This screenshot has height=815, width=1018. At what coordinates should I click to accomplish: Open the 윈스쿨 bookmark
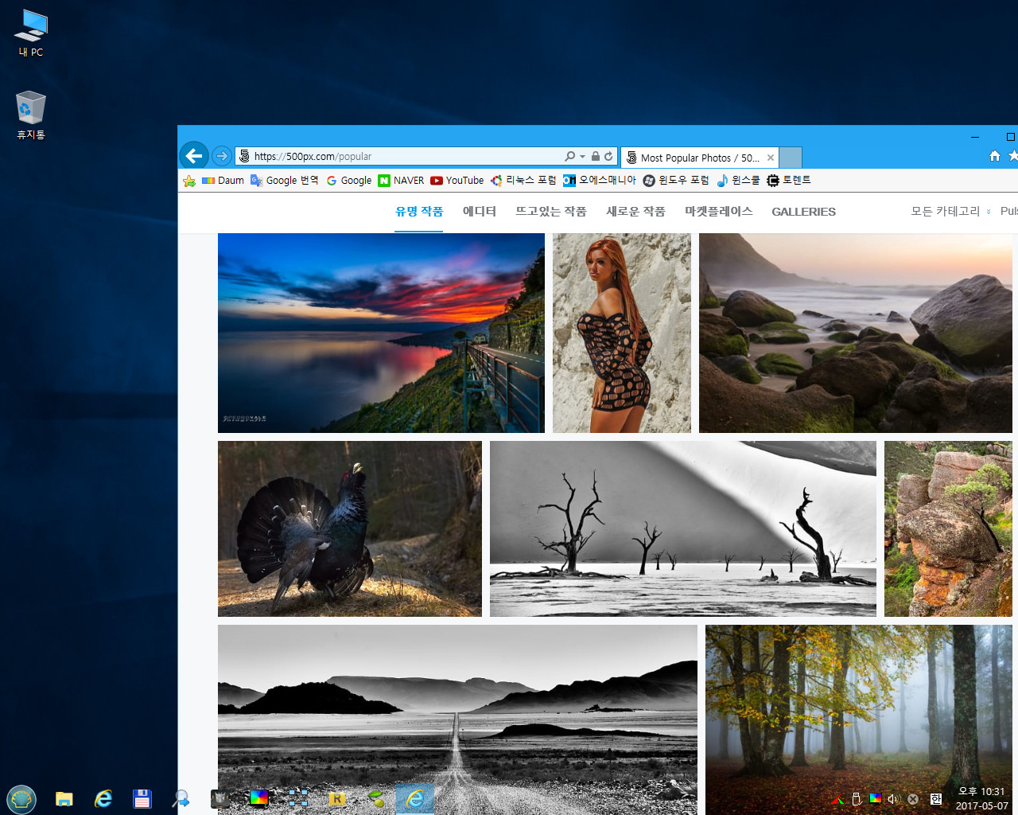point(738,181)
